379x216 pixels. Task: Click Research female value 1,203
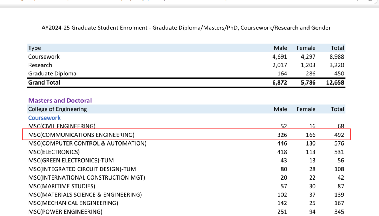[308, 65]
